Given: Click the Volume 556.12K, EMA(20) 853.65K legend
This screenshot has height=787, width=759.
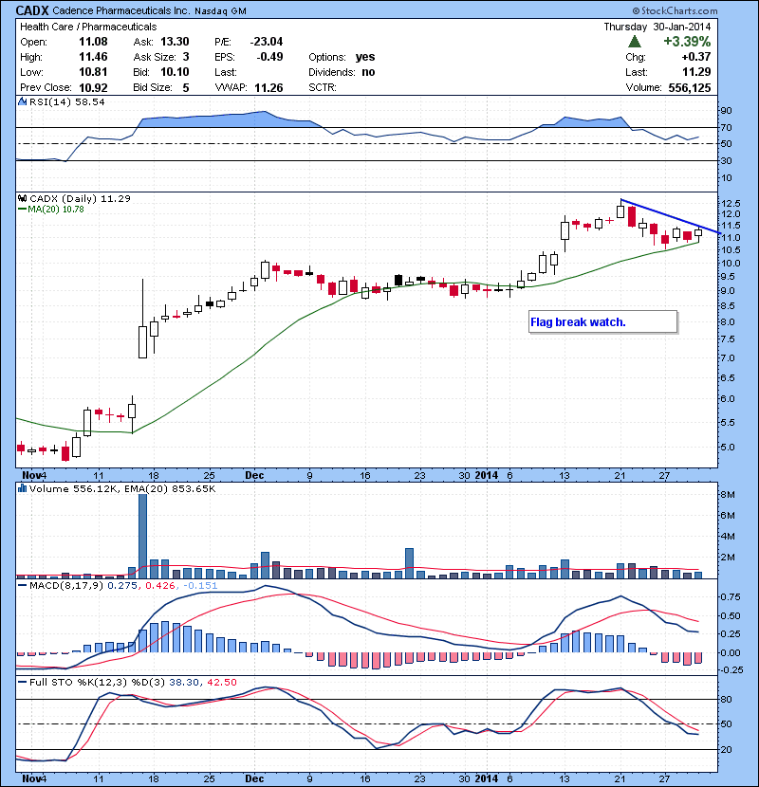Looking at the screenshot, I should (x=122, y=488).
